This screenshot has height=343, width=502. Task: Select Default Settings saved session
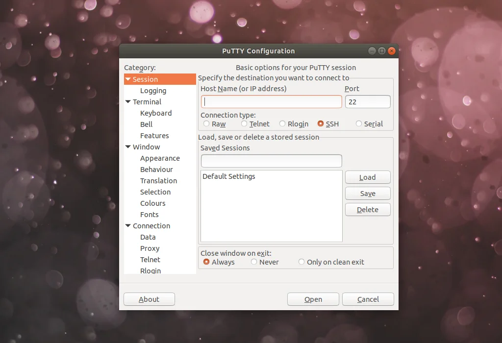point(229,176)
